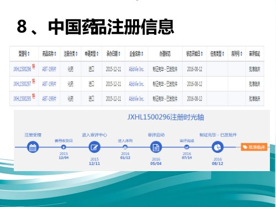
Task: Click 制证完毕 - 已发批件 in the JXHL1500295 row
Action: click(x=165, y=99)
